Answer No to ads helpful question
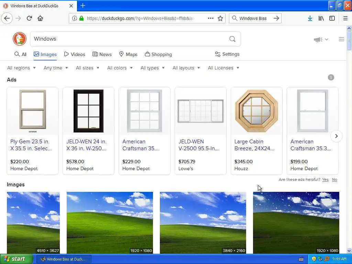Image resolution: width=352 pixels, height=264 pixels. pyautogui.click(x=334, y=179)
